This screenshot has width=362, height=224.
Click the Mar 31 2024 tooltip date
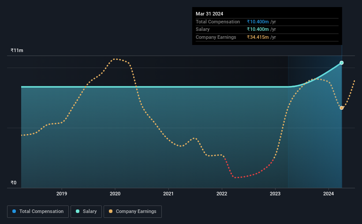pos(209,14)
